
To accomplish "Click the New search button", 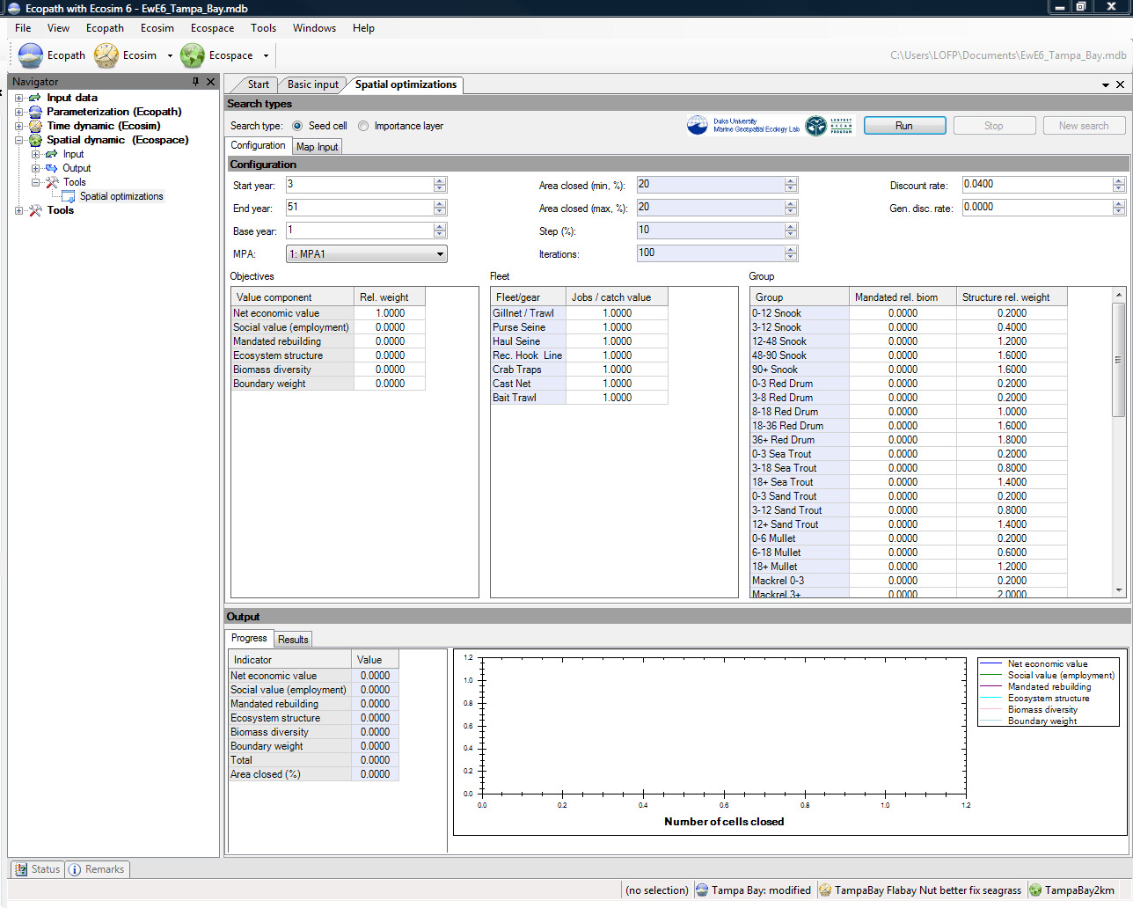I will click(x=1084, y=126).
